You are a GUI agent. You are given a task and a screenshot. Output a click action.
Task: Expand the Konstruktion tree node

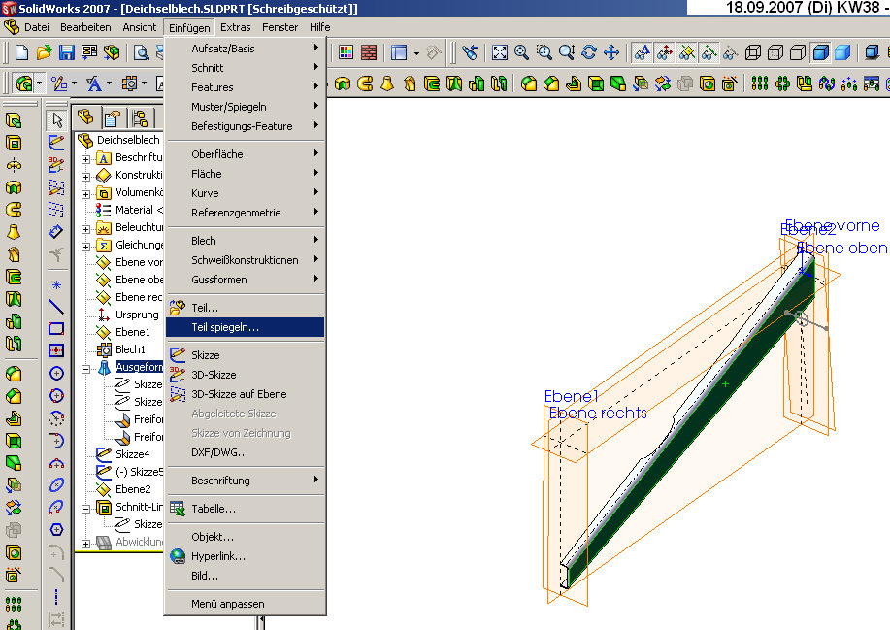[x=85, y=177]
